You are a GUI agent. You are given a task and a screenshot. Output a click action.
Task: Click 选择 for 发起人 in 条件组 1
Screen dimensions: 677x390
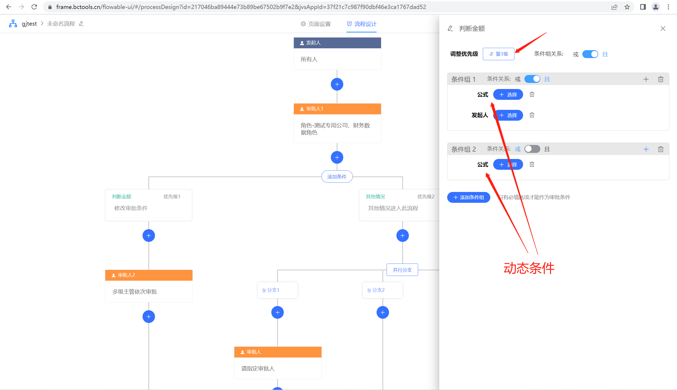point(508,115)
